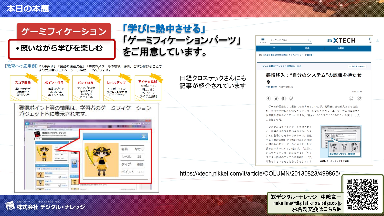Click the search magnifier icon
The width and height of the screenshot is (384, 216).
tap(309, 40)
